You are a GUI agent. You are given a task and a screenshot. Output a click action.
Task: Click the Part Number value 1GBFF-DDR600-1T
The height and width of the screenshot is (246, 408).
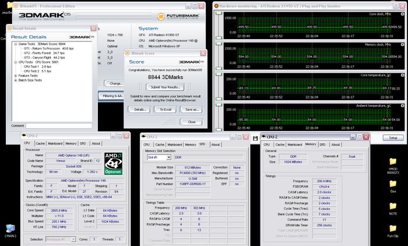coord(192,184)
